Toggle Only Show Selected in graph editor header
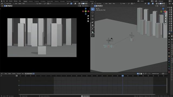 pos(138,74)
